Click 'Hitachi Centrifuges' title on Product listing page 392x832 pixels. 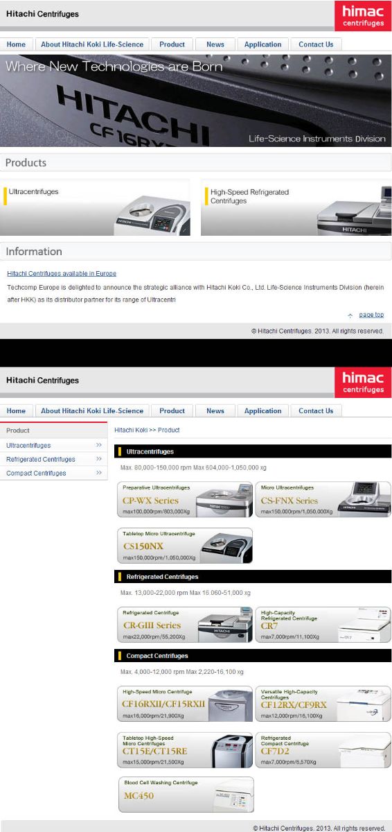pos(42,380)
